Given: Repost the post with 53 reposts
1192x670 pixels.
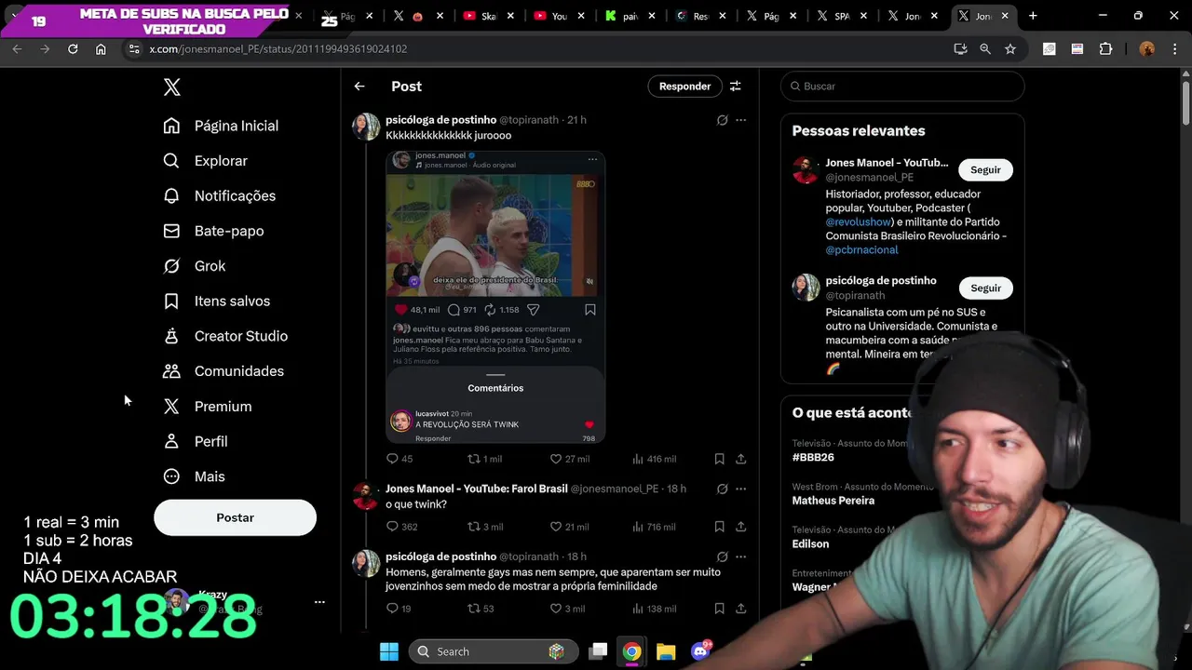Looking at the screenshot, I should [481, 609].
